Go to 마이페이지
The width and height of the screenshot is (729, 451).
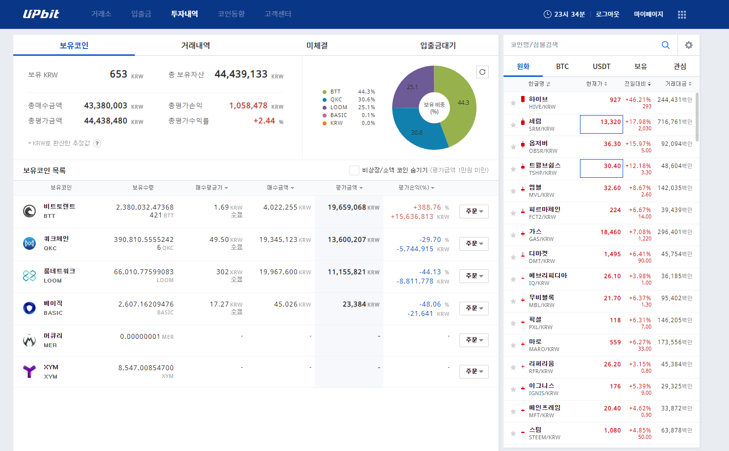tap(649, 15)
